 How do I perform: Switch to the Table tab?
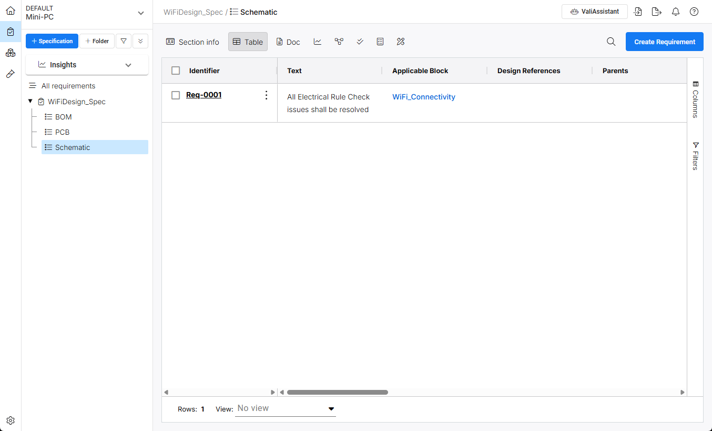(x=248, y=42)
